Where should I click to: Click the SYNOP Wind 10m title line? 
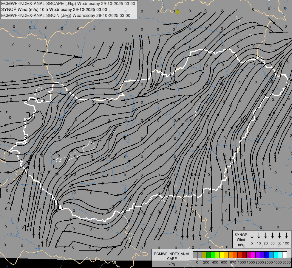[x=54, y=10]
